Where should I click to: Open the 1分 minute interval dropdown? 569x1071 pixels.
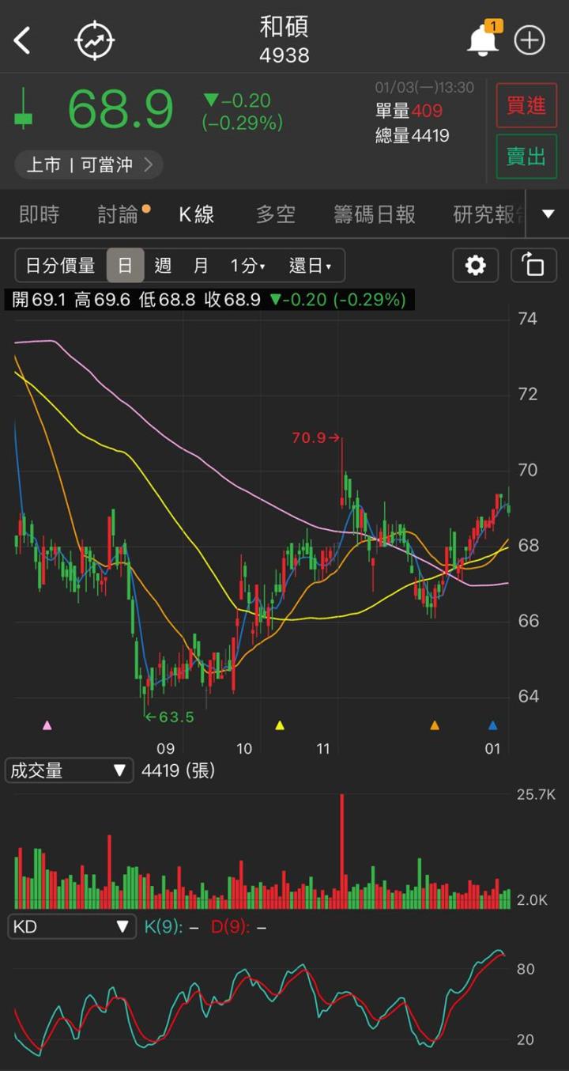[x=247, y=266]
